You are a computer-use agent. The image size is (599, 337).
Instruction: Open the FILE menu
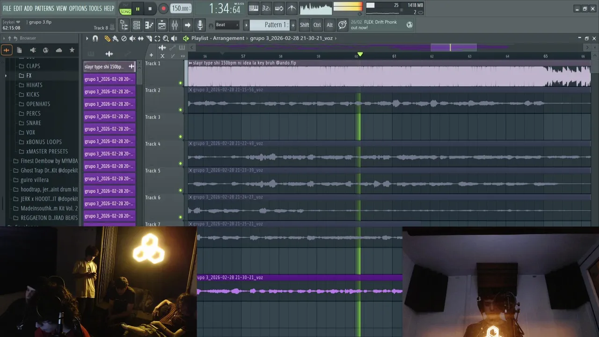(7, 8)
